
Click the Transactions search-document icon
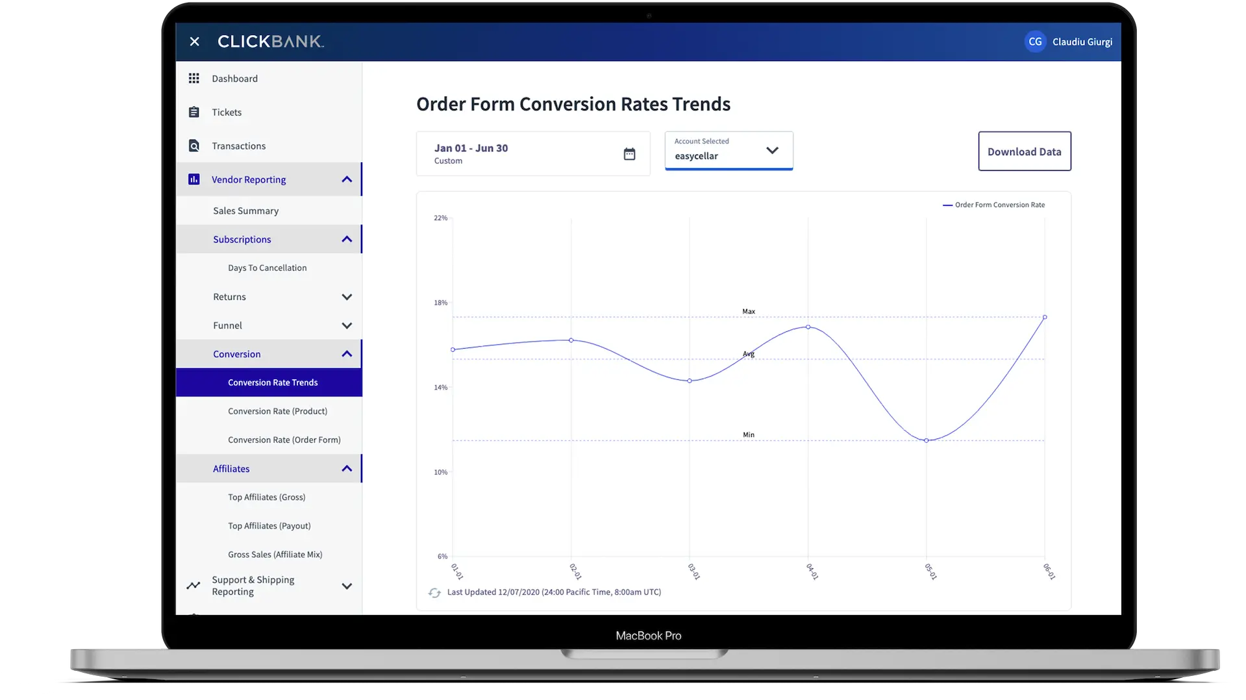193,146
